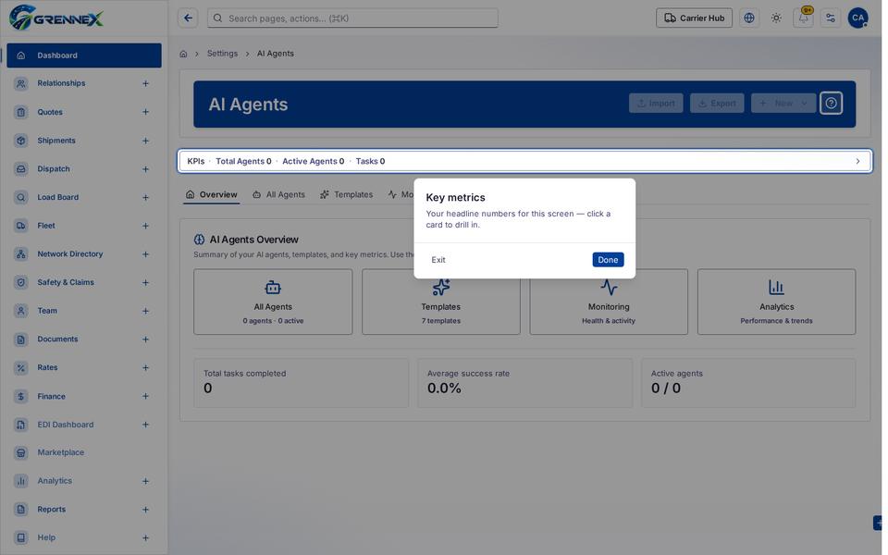Expand the Rates sidebar section

(x=145, y=367)
